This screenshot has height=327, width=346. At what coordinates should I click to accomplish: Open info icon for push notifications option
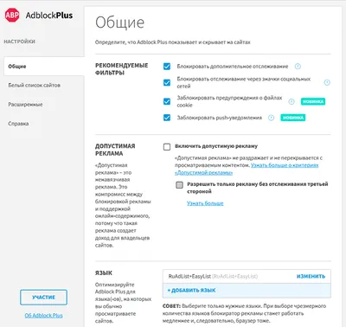pos(271,118)
